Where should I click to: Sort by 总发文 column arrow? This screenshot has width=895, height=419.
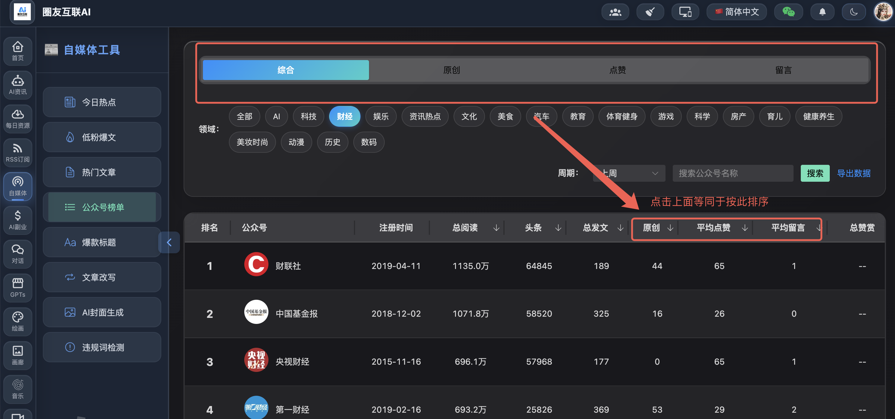coord(620,228)
